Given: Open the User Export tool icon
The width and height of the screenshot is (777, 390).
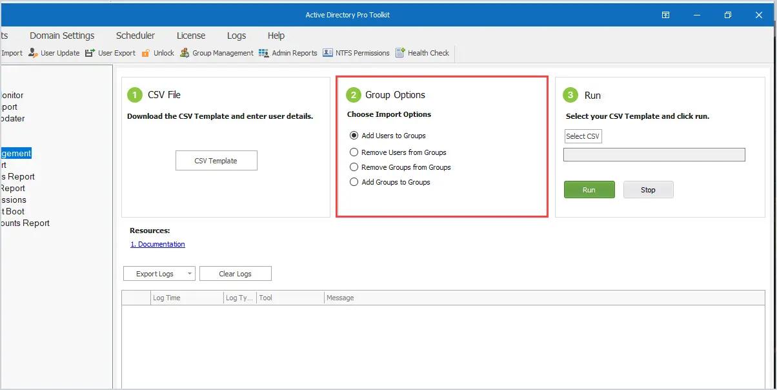Looking at the screenshot, I should tap(90, 53).
